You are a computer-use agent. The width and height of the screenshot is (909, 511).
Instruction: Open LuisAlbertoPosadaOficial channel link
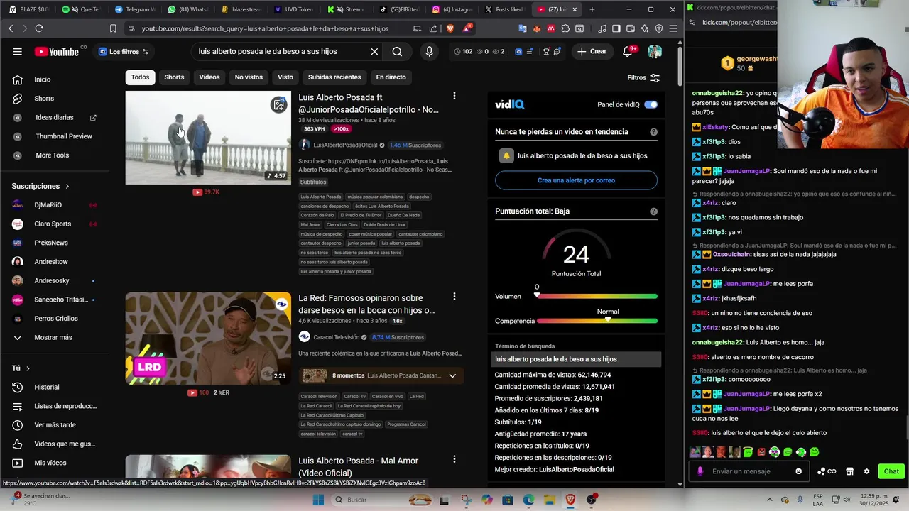click(345, 145)
